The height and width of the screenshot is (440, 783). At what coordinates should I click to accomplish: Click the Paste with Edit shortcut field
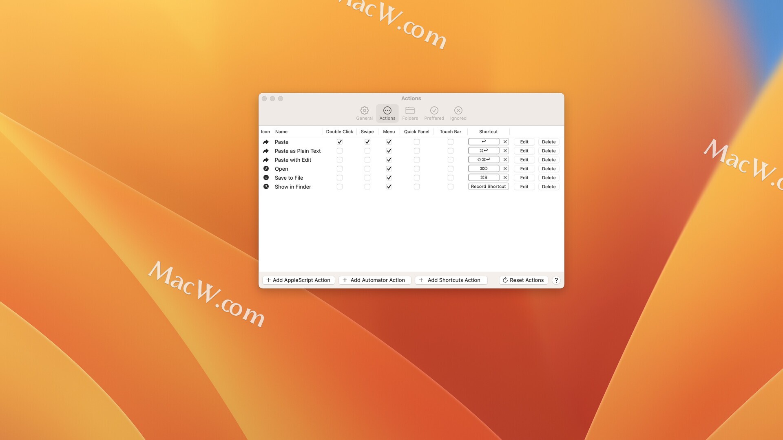[x=484, y=160]
